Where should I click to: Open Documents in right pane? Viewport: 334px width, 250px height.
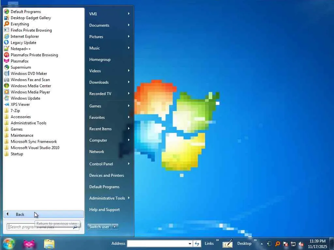click(x=109, y=25)
